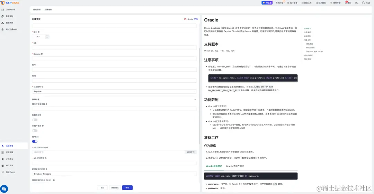Click the SELECT code block horizontal scrollbar

click(235, 82)
